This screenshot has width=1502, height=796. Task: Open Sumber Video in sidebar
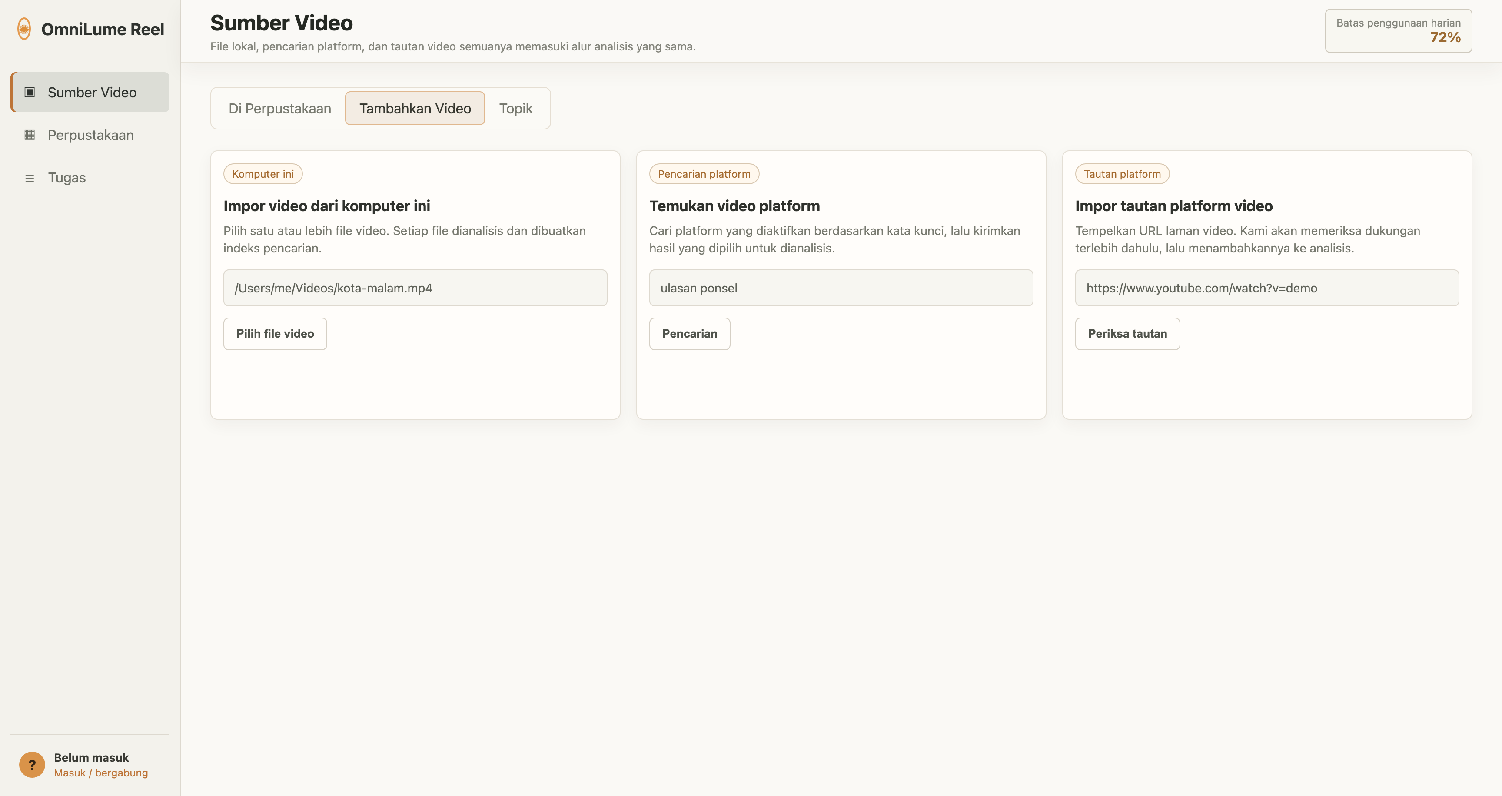90,92
